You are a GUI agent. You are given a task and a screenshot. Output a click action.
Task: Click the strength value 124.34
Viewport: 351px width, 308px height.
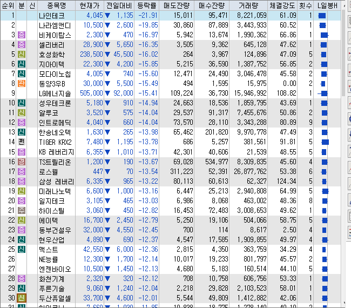(287, 181)
